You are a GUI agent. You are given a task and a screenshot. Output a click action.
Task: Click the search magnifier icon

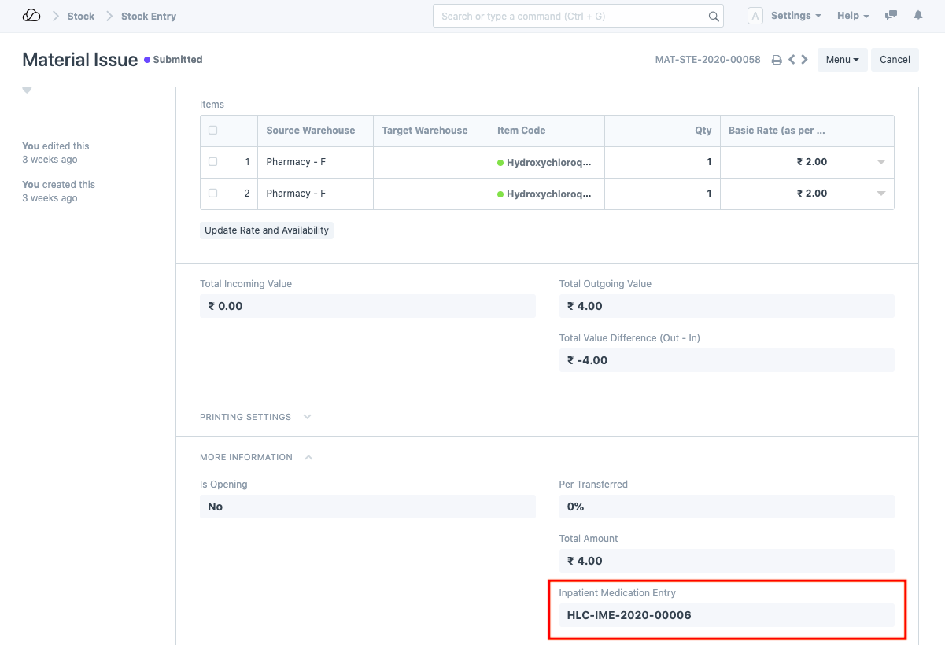tap(714, 16)
